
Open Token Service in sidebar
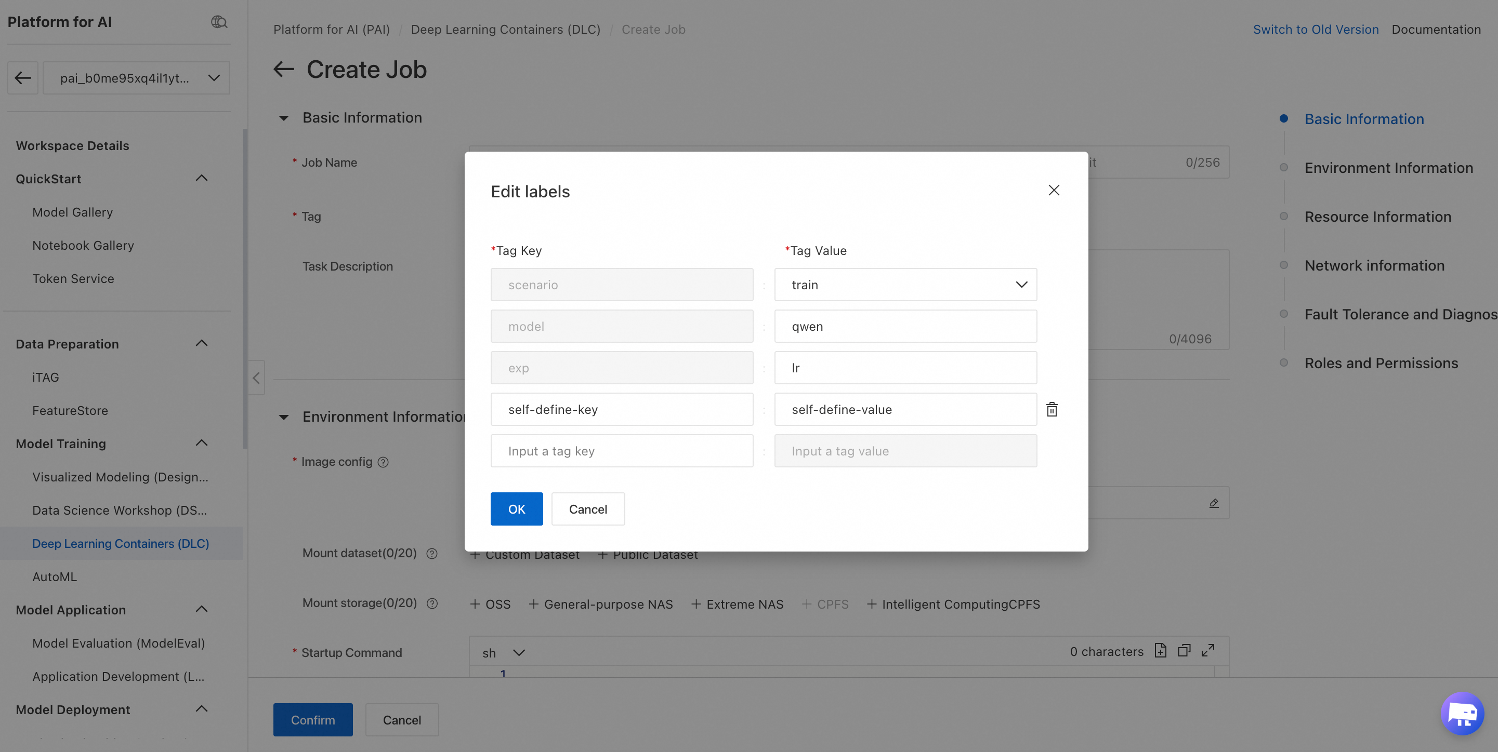tap(73, 278)
